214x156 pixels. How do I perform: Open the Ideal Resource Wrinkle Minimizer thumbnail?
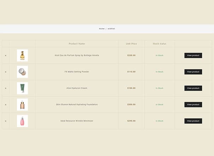pos(22,121)
